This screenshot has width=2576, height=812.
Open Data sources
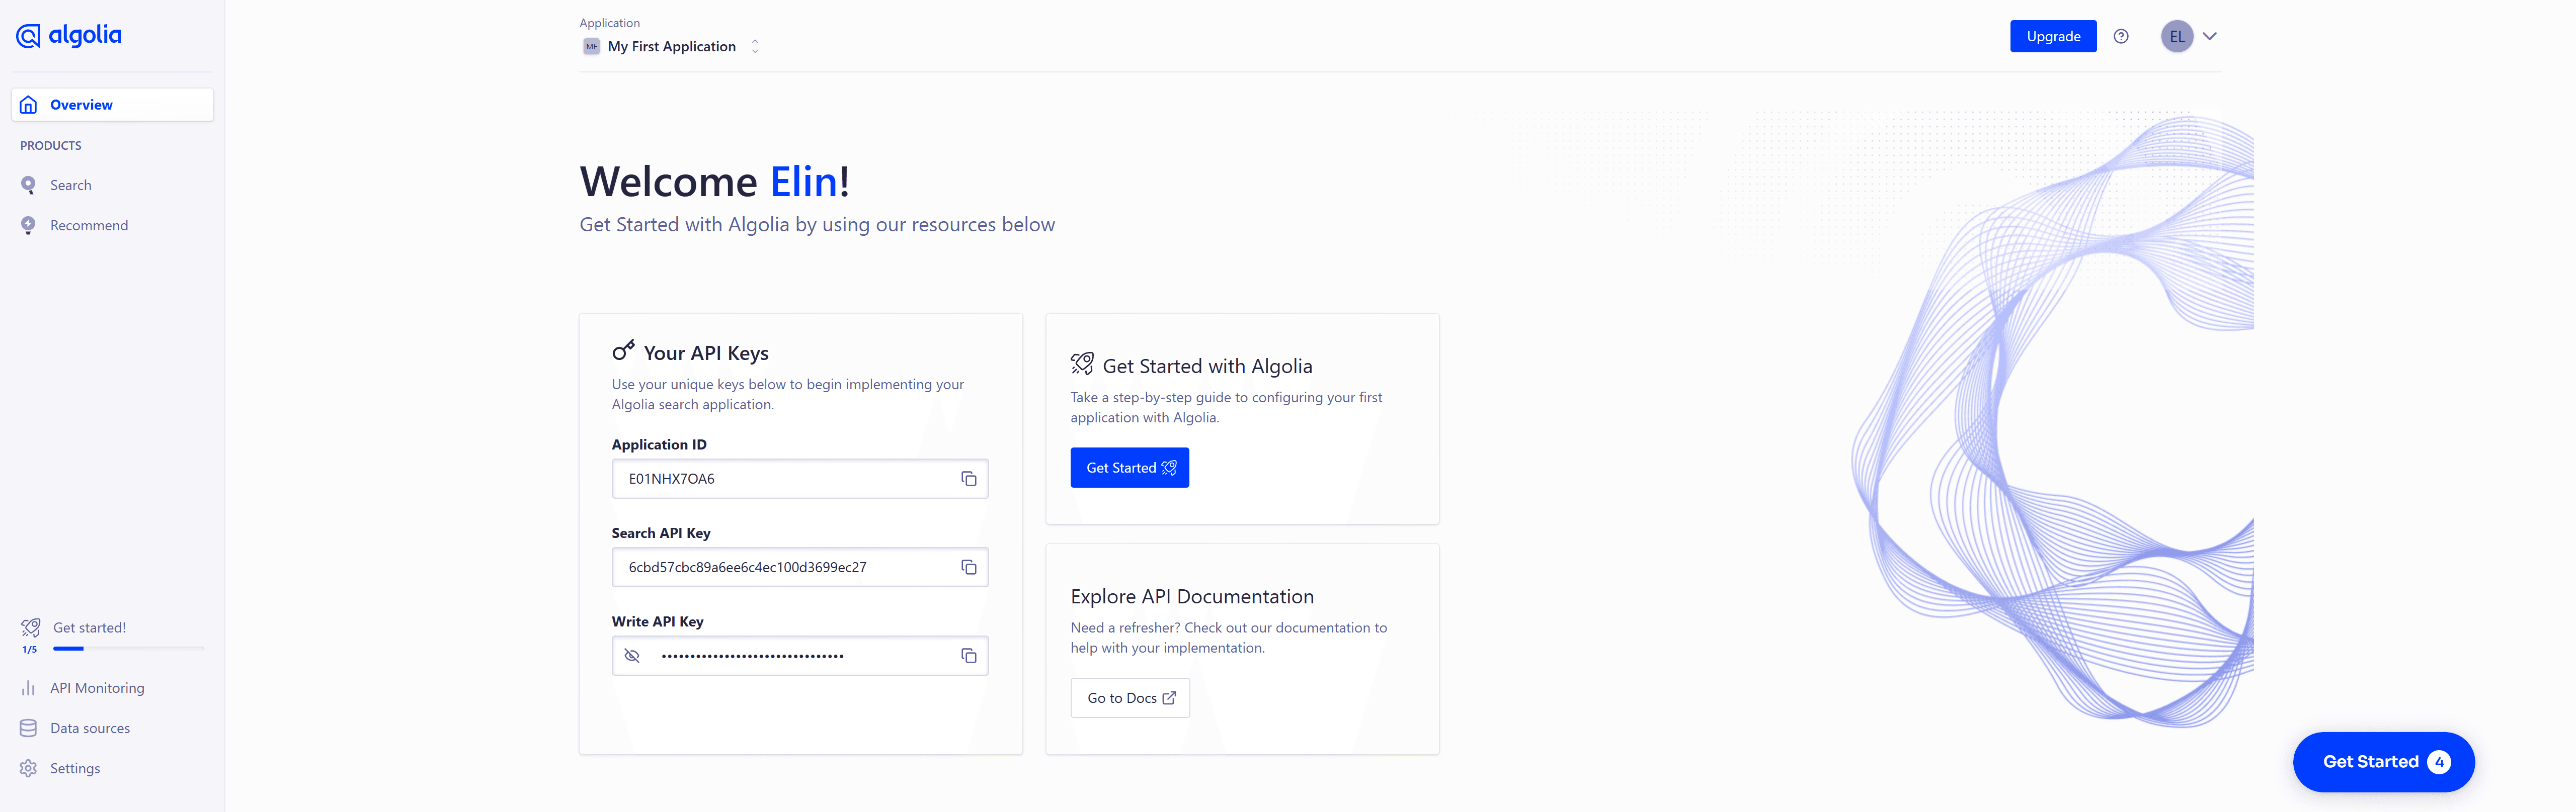point(113,728)
